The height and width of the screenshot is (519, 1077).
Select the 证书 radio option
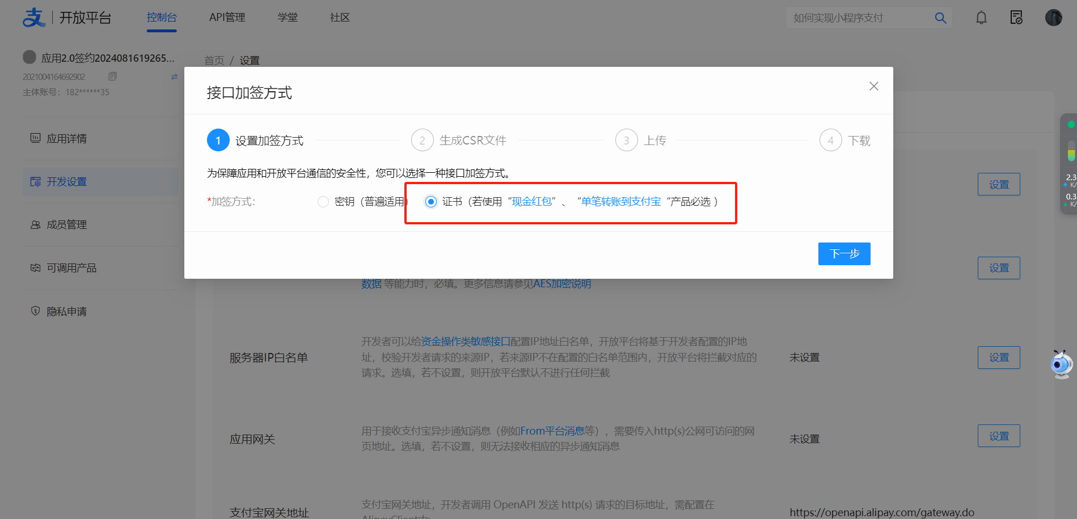click(x=431, y=202)
